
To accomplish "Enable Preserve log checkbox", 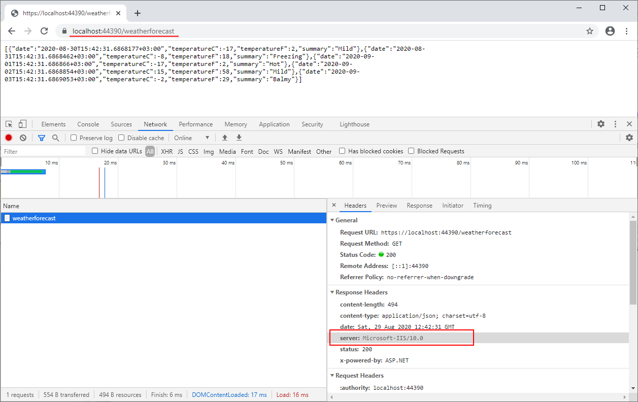I will 74,138.
